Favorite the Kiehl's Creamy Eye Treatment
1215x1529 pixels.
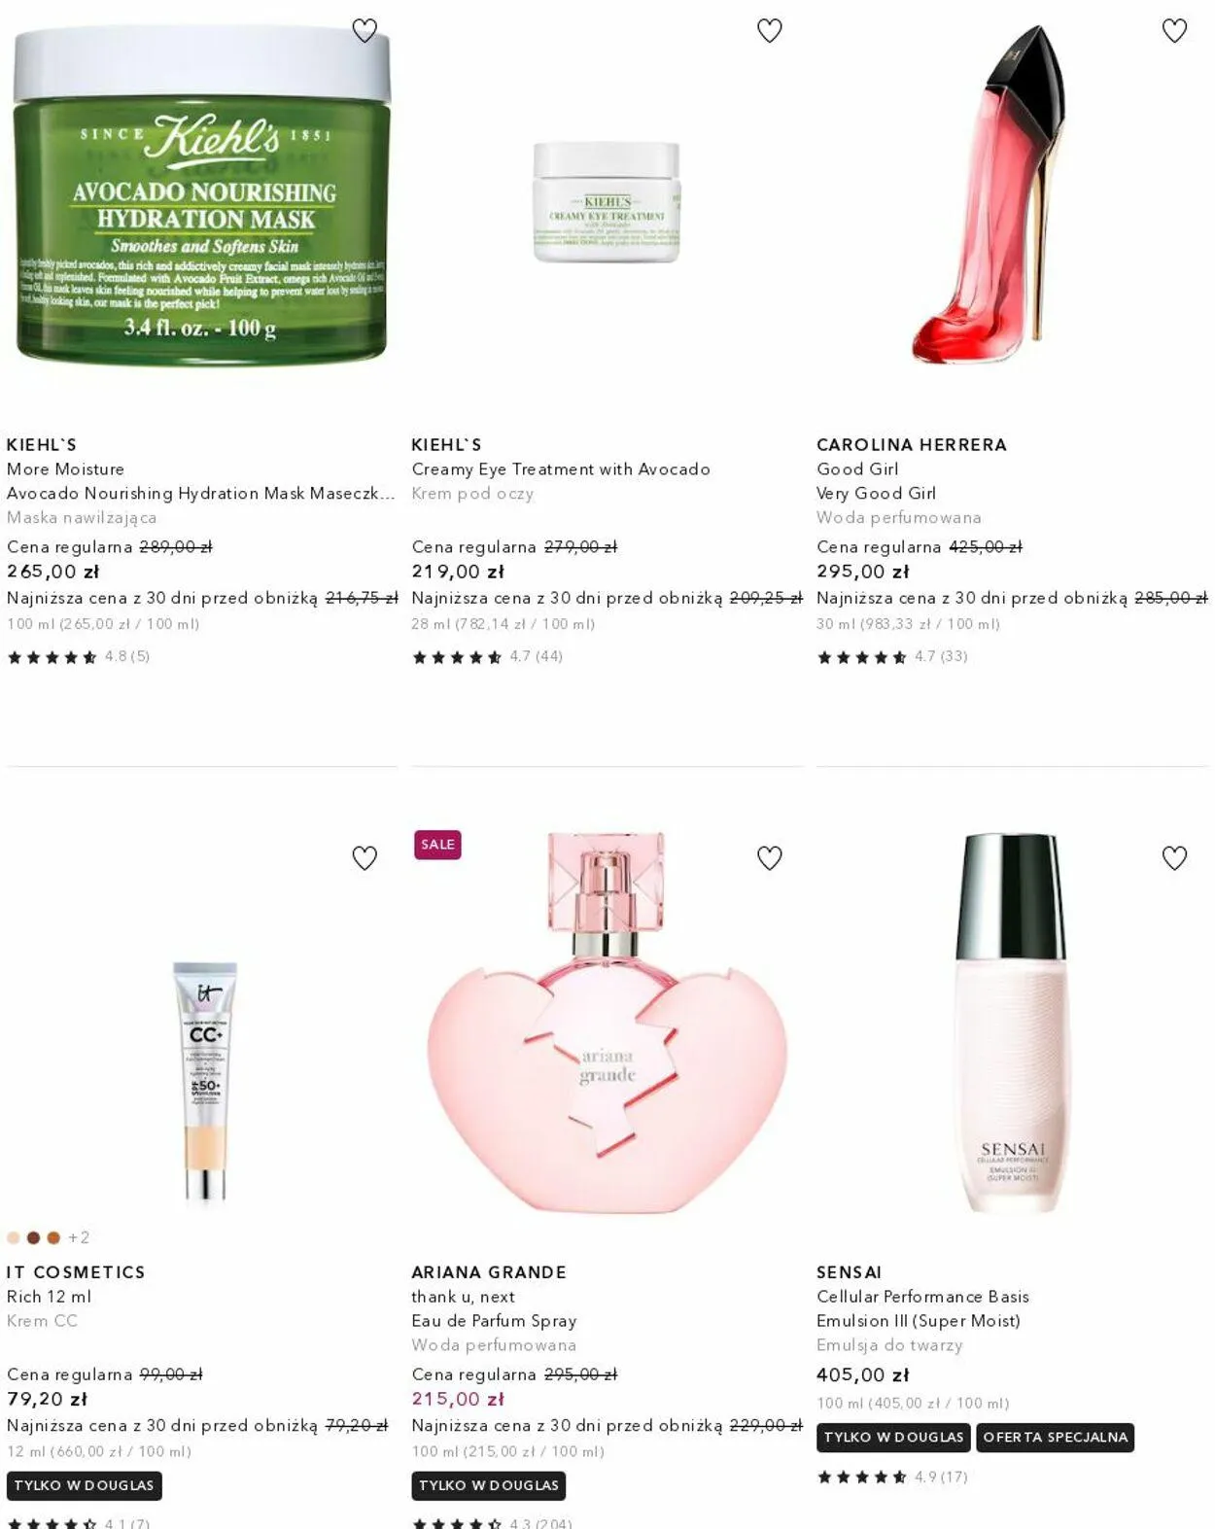[769, 31]
